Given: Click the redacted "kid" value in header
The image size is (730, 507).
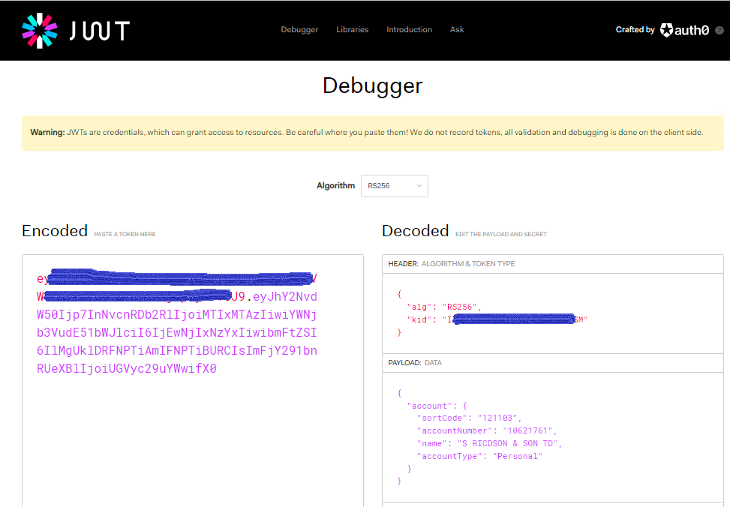Looking at the screenshot, I should [x=514, y=319].
